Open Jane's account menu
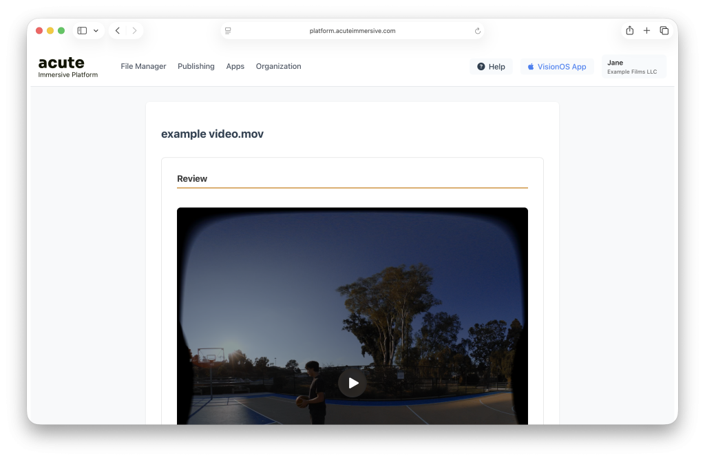 pos(633,67)
